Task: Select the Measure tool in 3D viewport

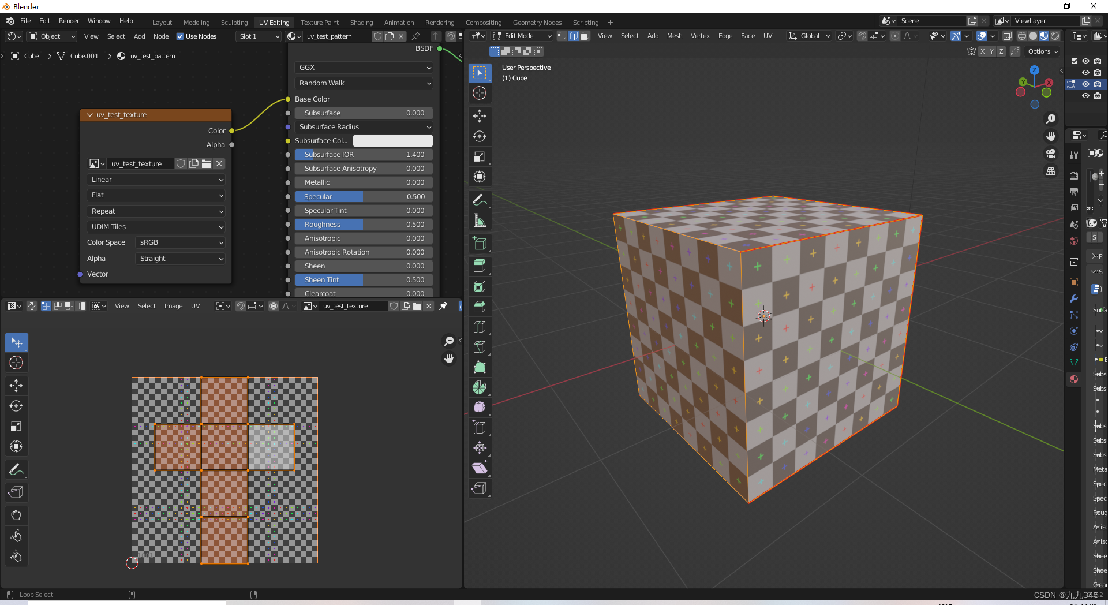Action: (479, 221)
